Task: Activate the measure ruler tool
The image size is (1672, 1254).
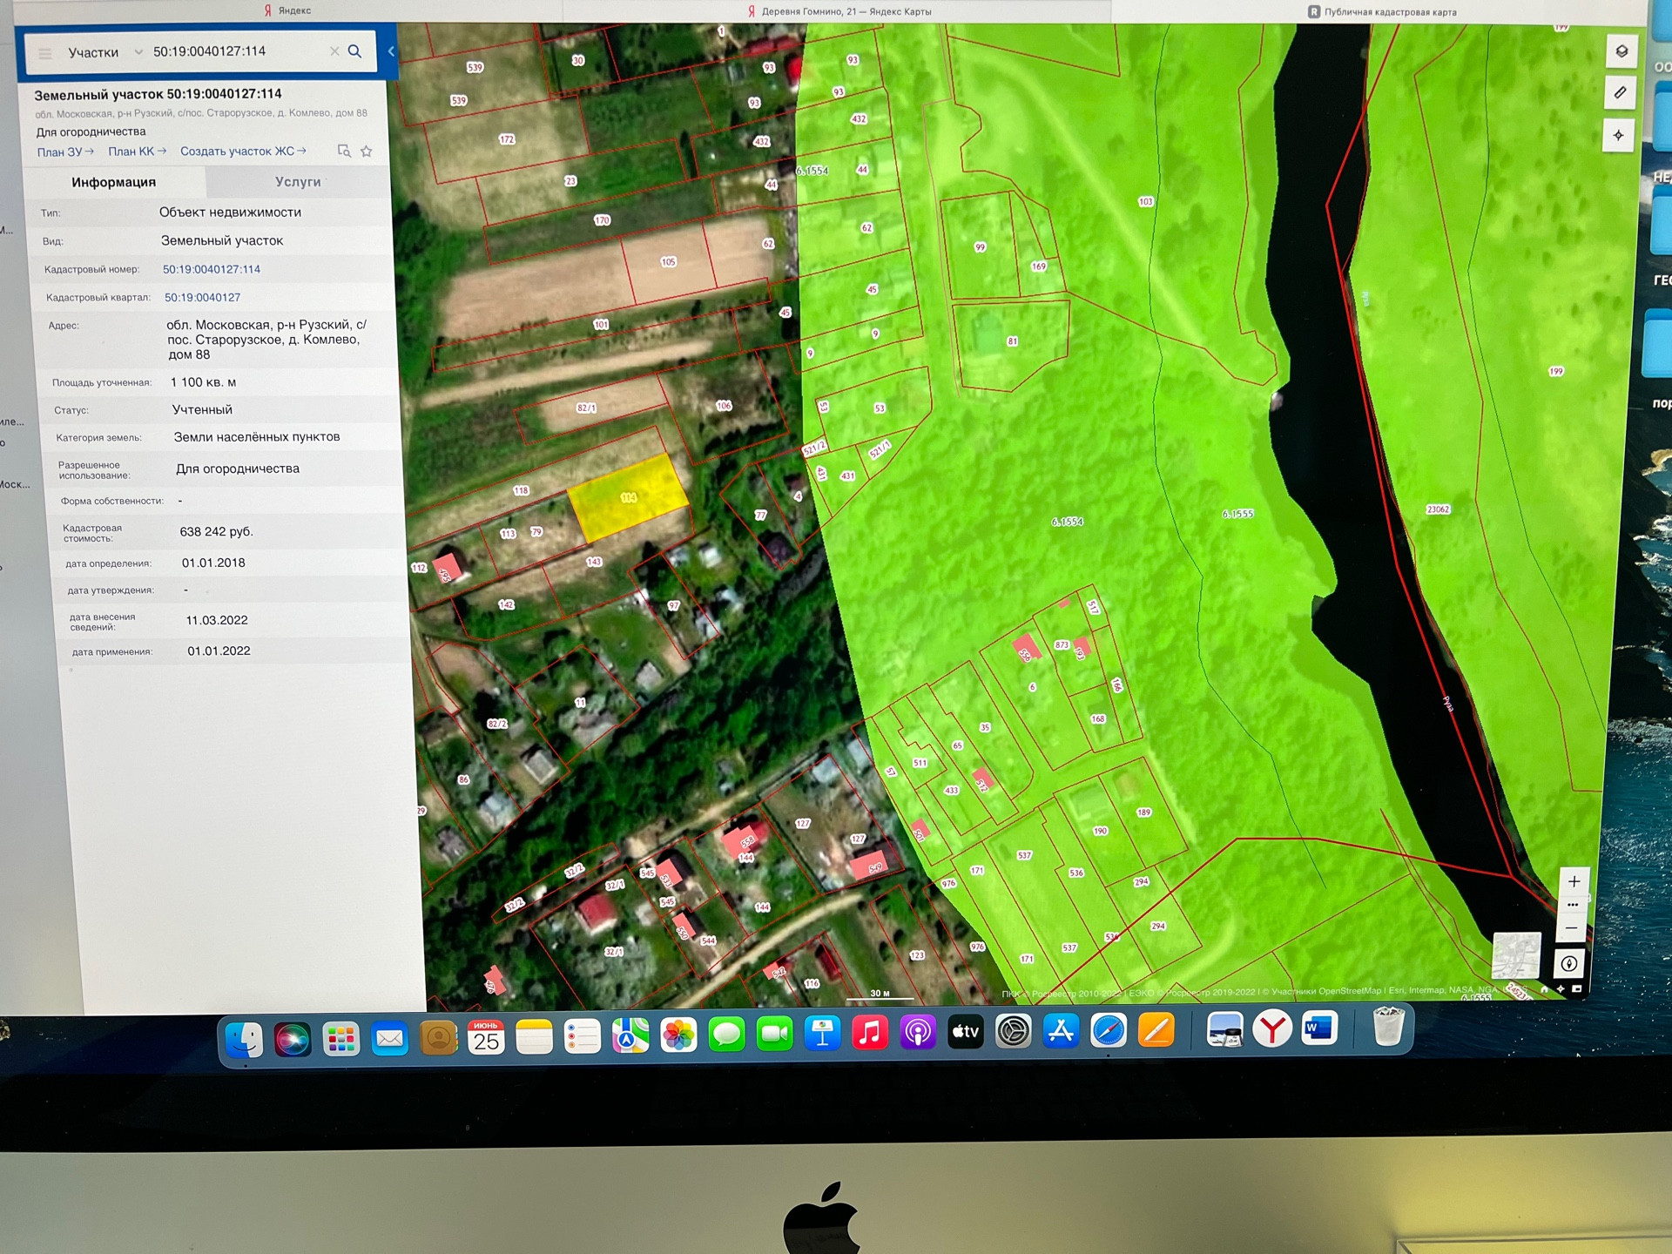Action: (1620, 92)
